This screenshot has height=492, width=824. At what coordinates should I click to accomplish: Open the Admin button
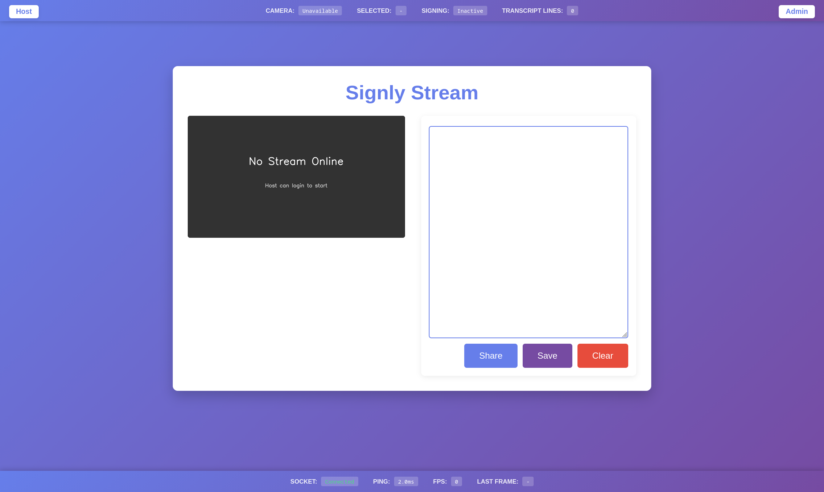[796, 11]
